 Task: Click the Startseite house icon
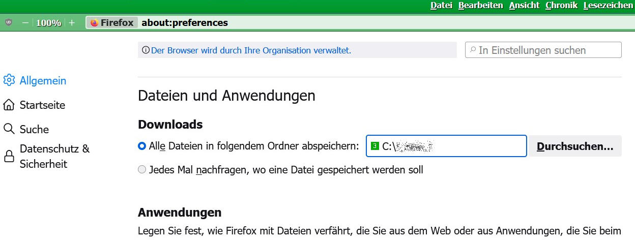[9, 105]
